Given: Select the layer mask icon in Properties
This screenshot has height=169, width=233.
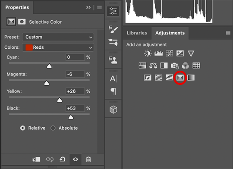Looking at the screenshot, I should point(22,22).
